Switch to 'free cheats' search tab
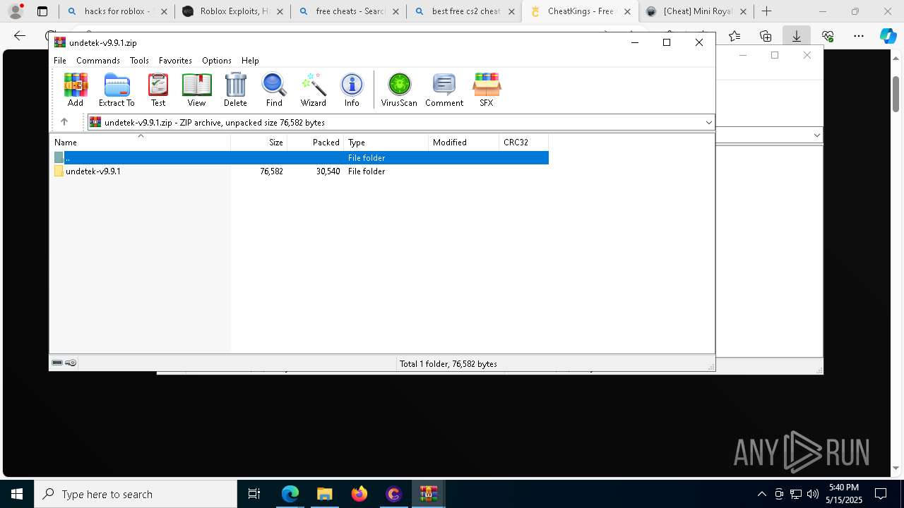Screen dimensions: 904x508 (x=348, y=11)
